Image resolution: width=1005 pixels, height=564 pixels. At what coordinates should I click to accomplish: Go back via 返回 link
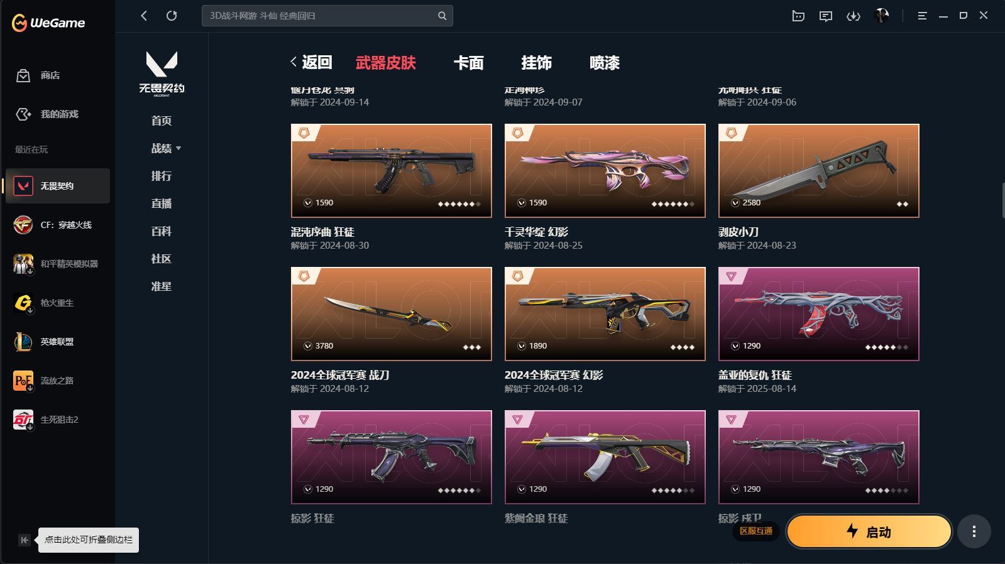(x=311, y=62)
